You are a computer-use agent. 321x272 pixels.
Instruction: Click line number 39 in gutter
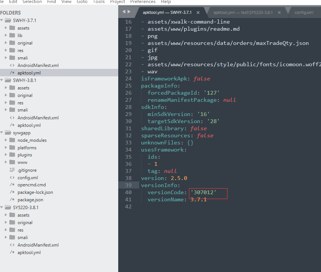tap(128, 185)
